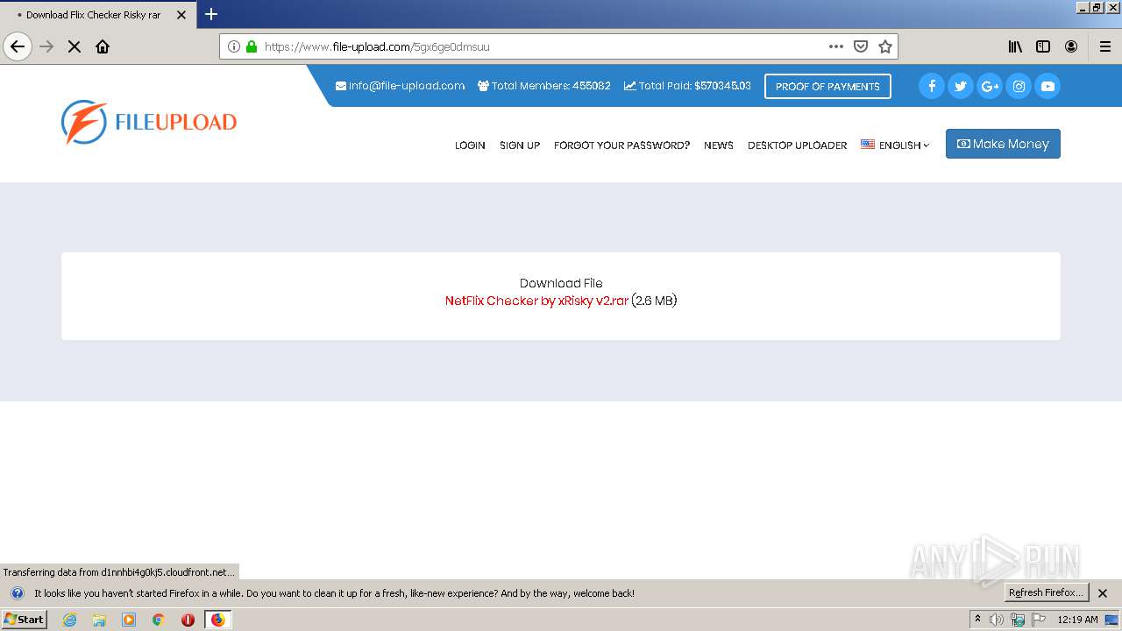Select FORGOT YOUR PASSWORD? link

point(621,145)
